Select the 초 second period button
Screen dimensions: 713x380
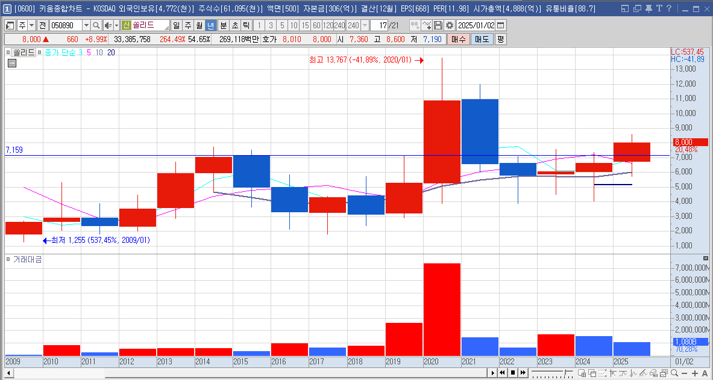pyautogui.click(x=234, y=25)
